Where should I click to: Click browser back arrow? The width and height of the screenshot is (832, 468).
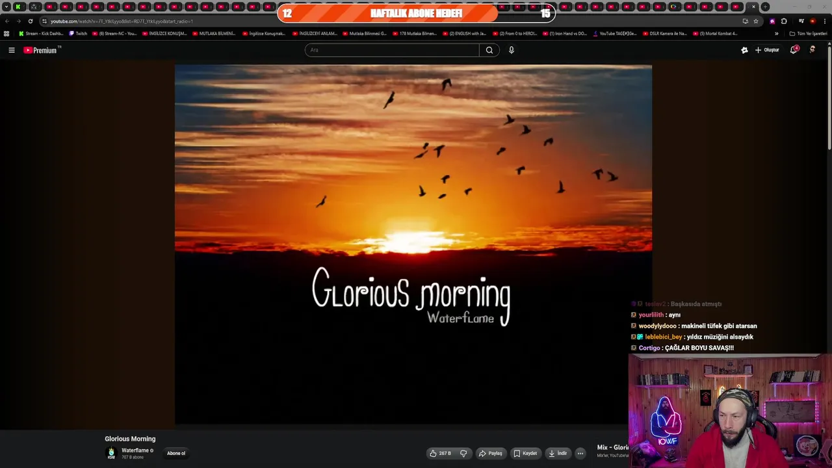[x=7, y=21]
